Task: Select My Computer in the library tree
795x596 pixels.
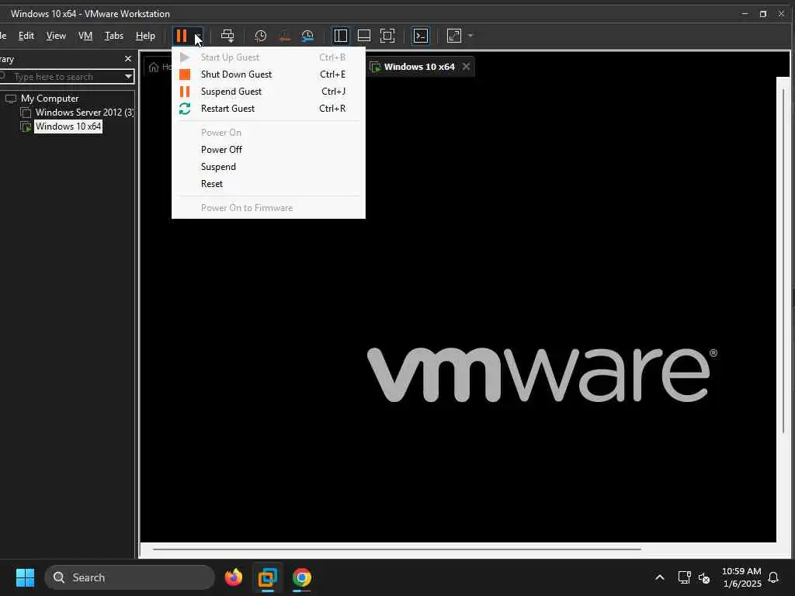Action: pos(50,99)
